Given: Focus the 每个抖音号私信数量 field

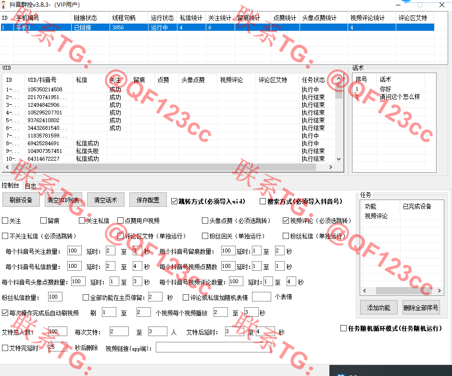Looking at the screenshot, I should (75, 266).
